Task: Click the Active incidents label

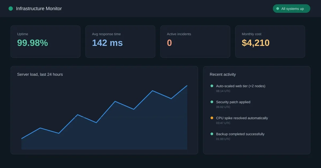Action: pyautogui.click(x=179, y=34)
